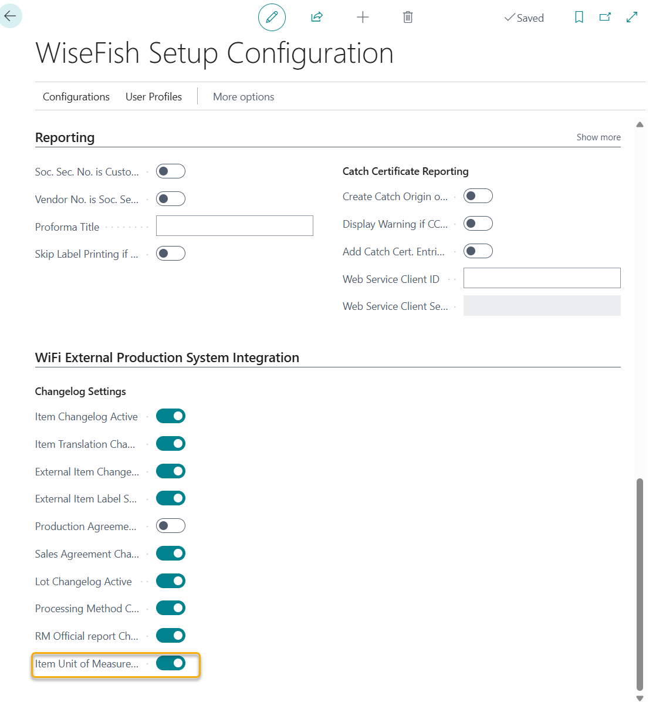
Task: Open the User Profiles menu
Action: pyautogui.click(x=154, y=97)
